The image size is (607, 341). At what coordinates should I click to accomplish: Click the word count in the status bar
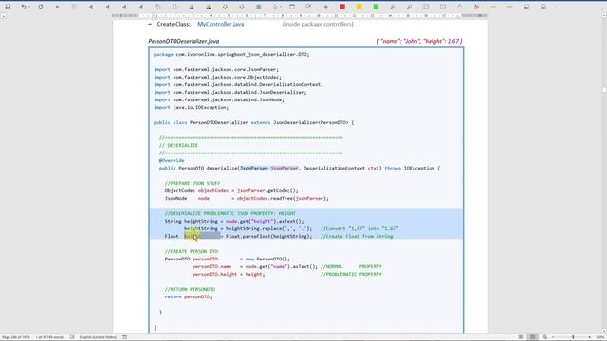[49, 337]
